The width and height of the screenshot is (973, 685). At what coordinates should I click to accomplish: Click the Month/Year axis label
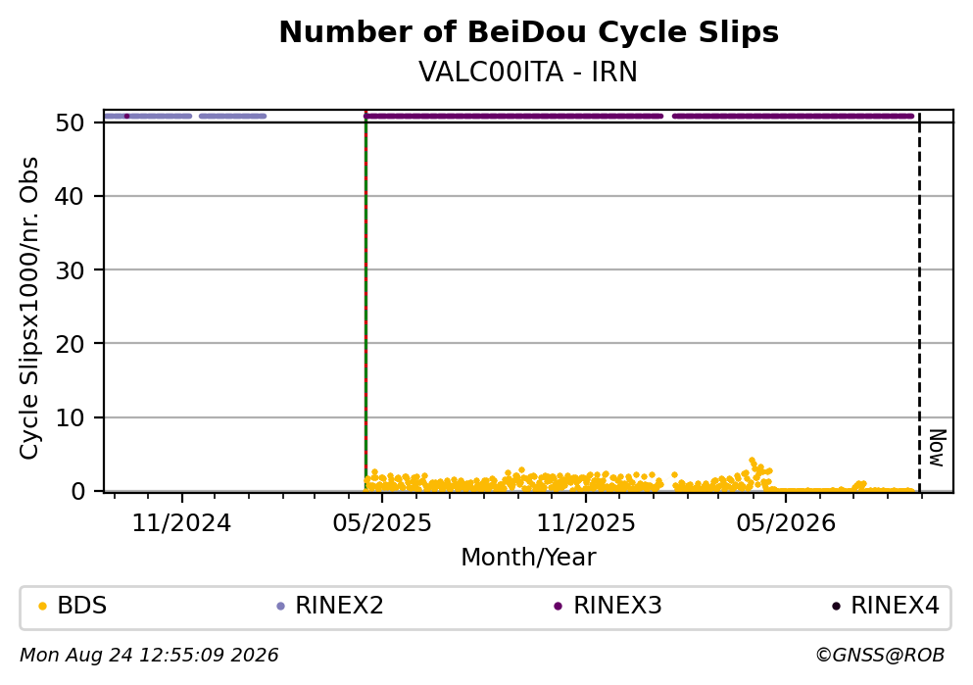pyautogui.click(x=528, y=558)
